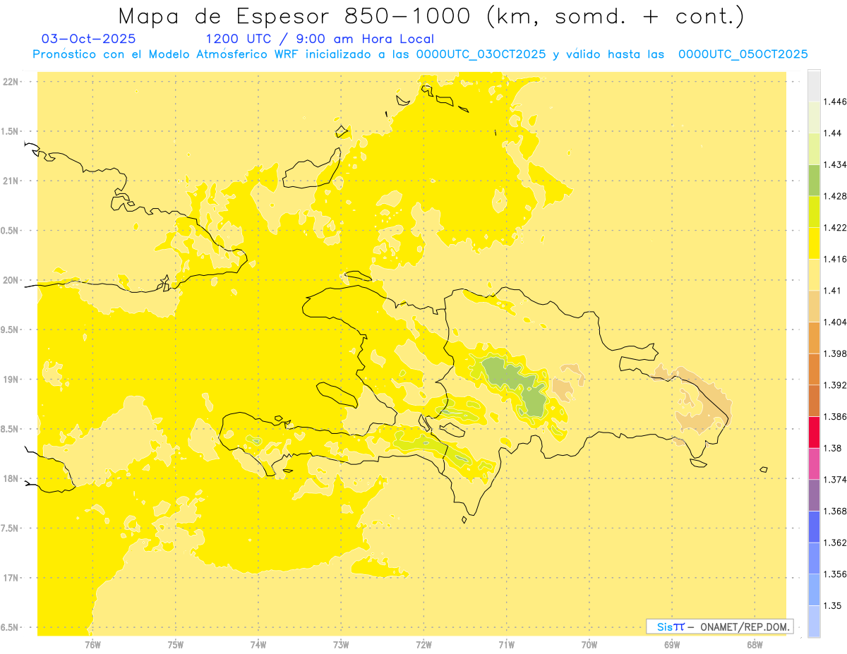
Task: Click the dark green color bar segment between 1.428 and 1.434
Action: [814, 181]
